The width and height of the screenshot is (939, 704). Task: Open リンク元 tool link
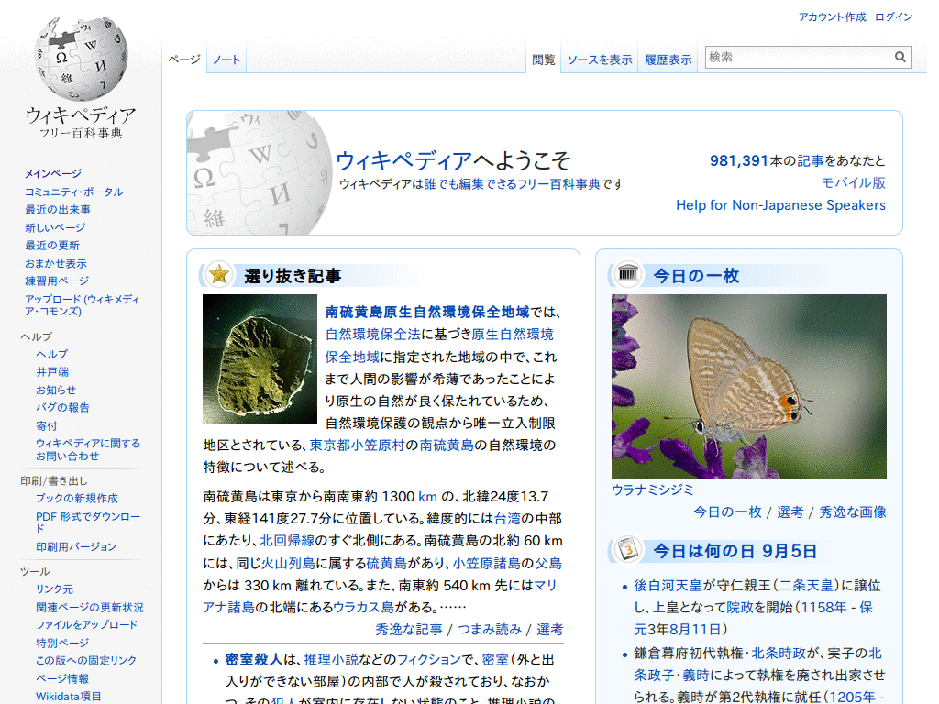pos(54,589)
